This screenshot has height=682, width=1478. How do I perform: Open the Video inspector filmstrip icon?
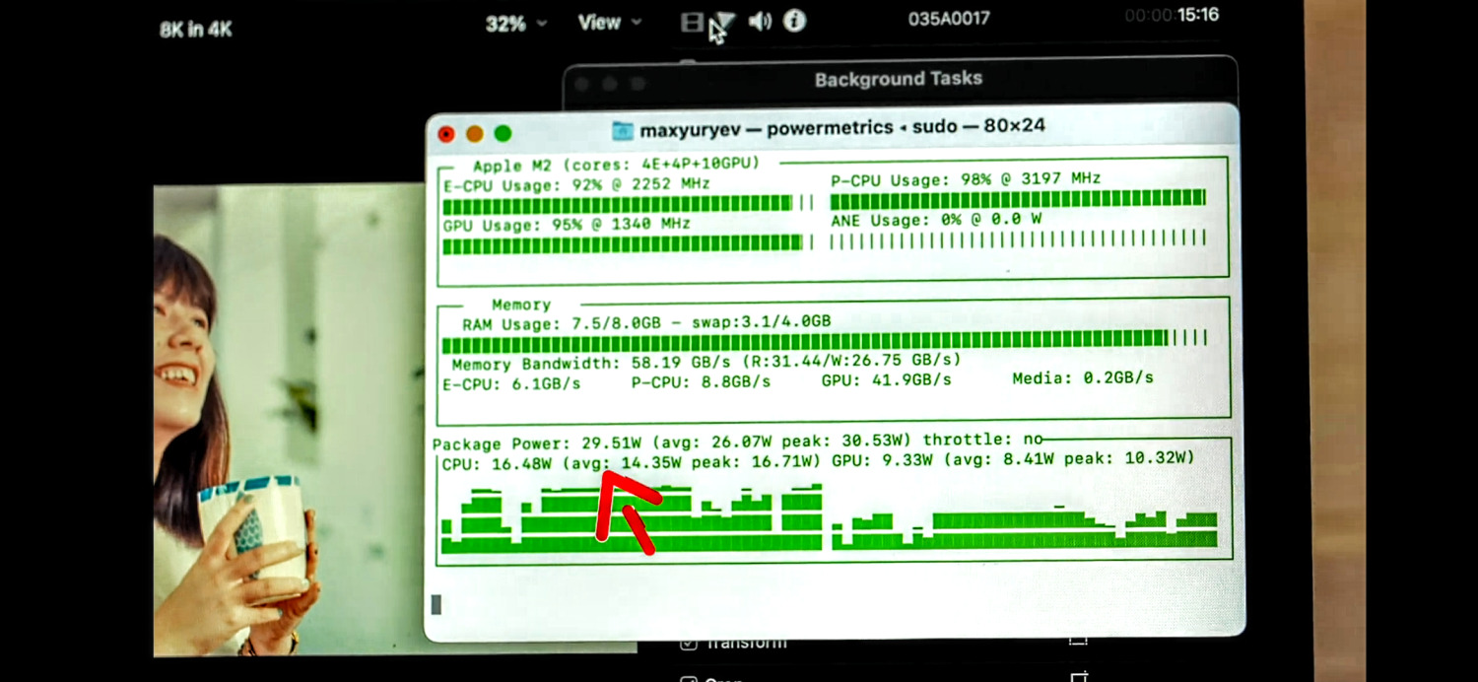(693, 22)
